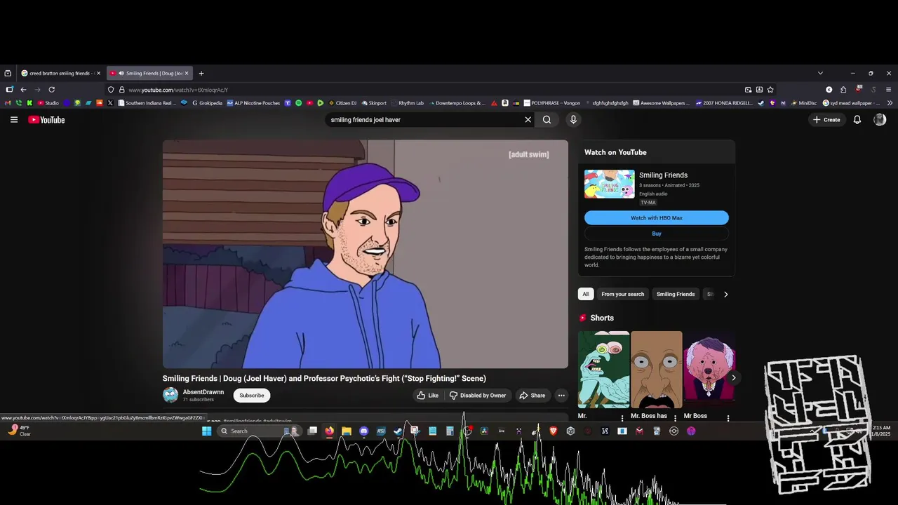898x505 pixels.
Task: Open the Smiling Friends show title link
Action: pyautogui.click(x=663, y=175)
